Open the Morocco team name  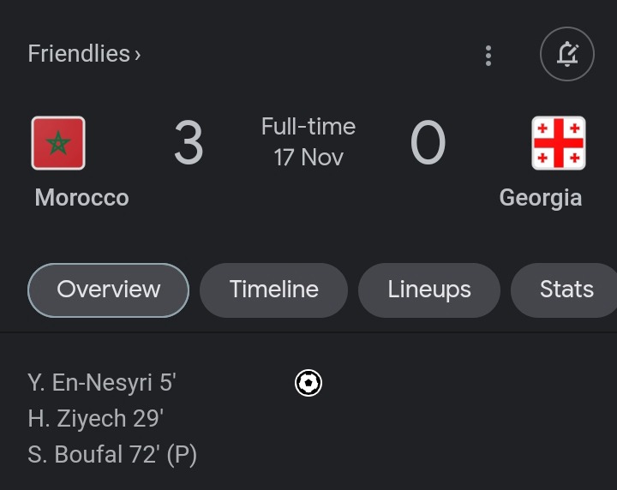pos(82,197)
